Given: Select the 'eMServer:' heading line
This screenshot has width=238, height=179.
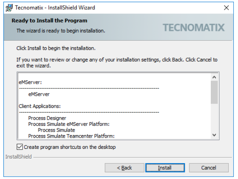Looking at the screenshot, I should point(30,82).
